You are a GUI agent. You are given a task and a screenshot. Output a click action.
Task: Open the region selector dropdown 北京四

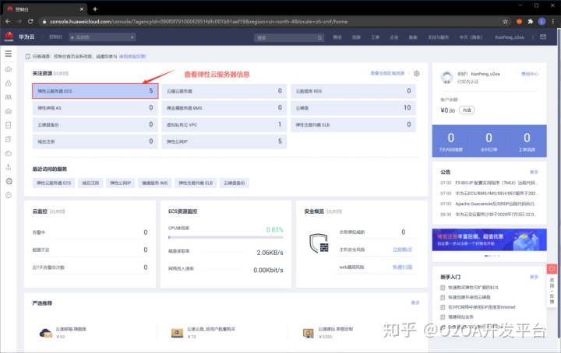102,37
